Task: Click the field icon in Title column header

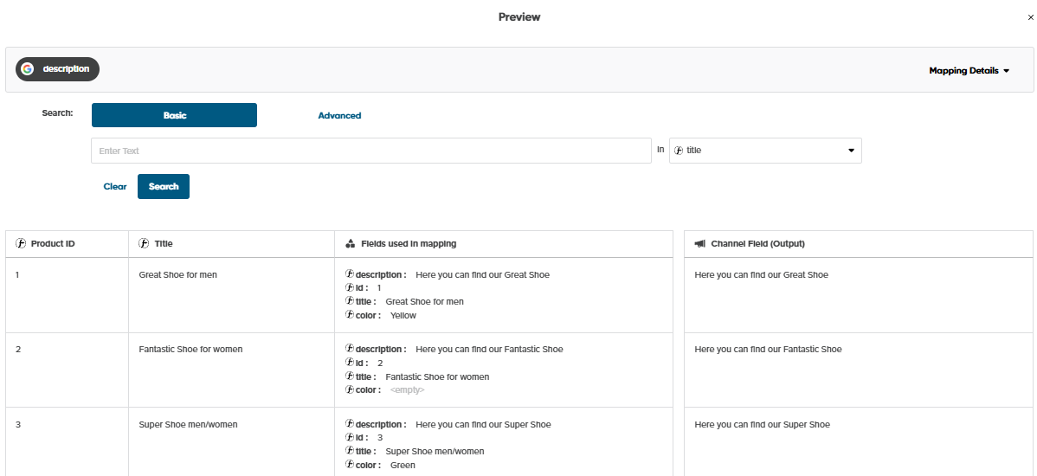Action: click(x=144, y=244)
